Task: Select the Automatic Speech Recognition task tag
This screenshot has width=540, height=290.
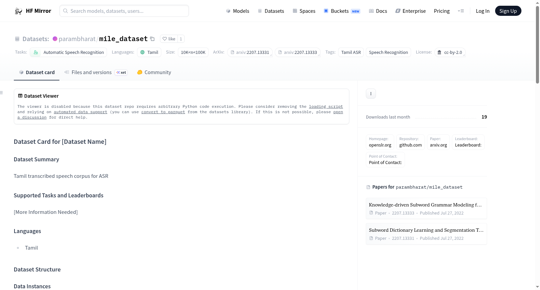Action: point(69,53)
